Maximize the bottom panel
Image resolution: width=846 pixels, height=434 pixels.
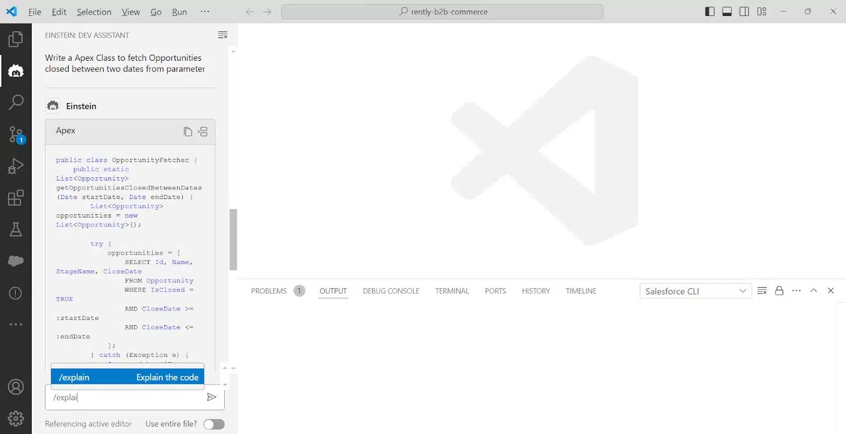click(x=814, y=291)
